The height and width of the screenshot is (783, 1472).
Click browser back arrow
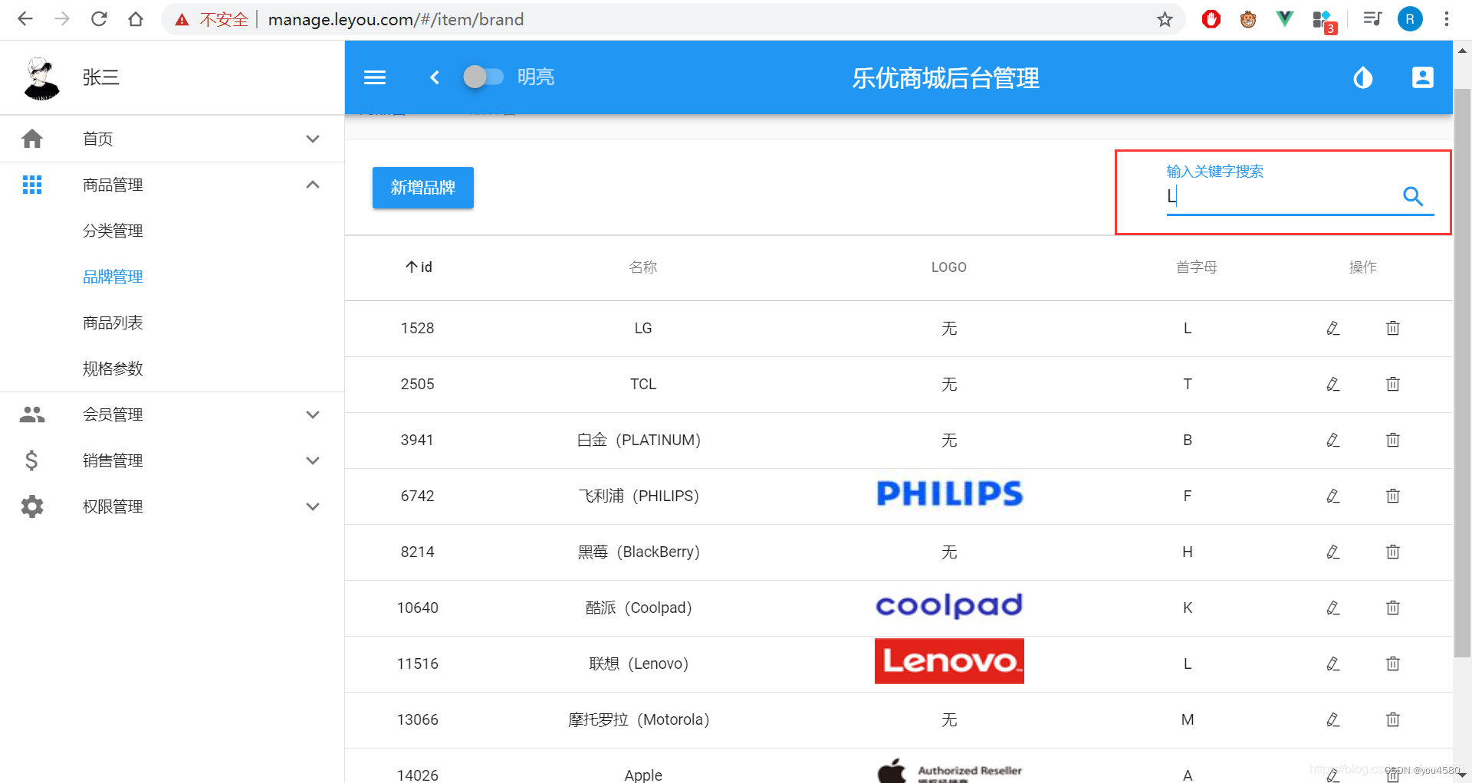click(25, 19)
